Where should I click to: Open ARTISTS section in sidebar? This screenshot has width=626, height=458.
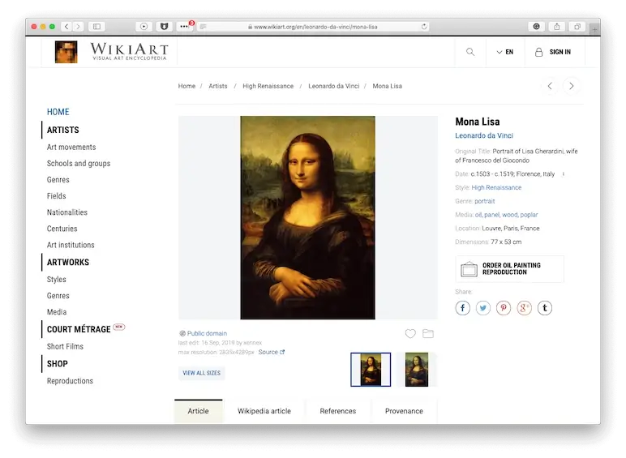coord(62,130)
